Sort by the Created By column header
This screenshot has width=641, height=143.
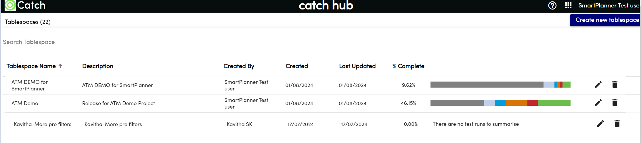239,66
